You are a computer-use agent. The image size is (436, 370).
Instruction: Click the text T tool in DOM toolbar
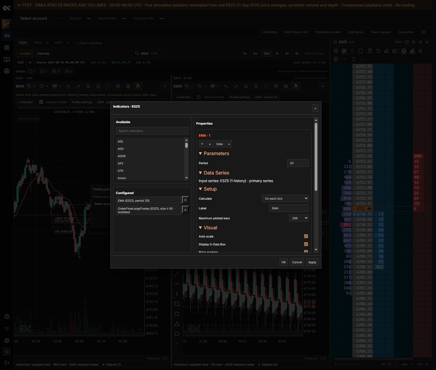coord(353,59)
